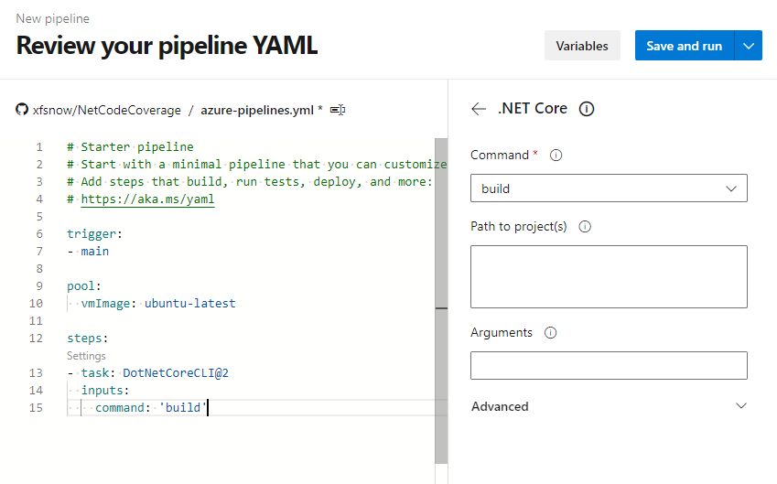The height and width of the screenshot is (484, 777).
Task: Click the azure-pipelines.yml file name
Action: tap(257, 110)
